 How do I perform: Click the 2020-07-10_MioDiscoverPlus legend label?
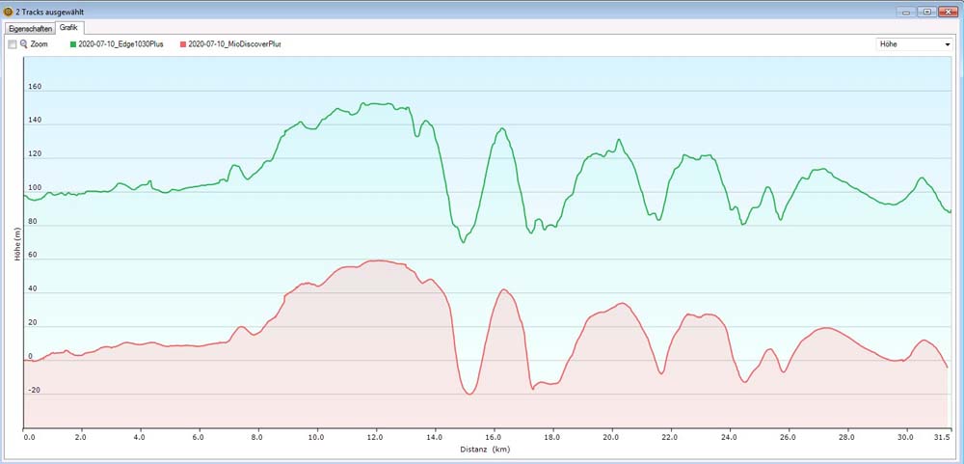point(235,44)
